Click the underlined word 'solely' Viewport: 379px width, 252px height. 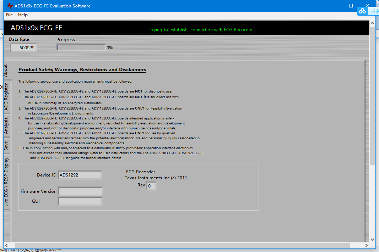tap(170, 118)
